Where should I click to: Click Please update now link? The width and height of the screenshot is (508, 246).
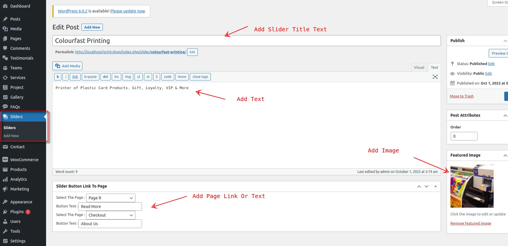tap(128, 11)
